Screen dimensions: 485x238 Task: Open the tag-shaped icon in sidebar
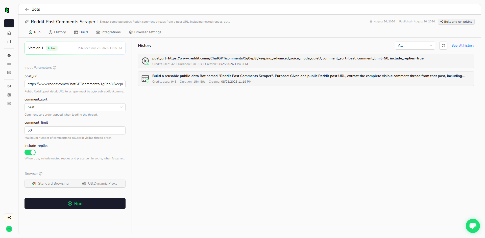coord(9,86)
